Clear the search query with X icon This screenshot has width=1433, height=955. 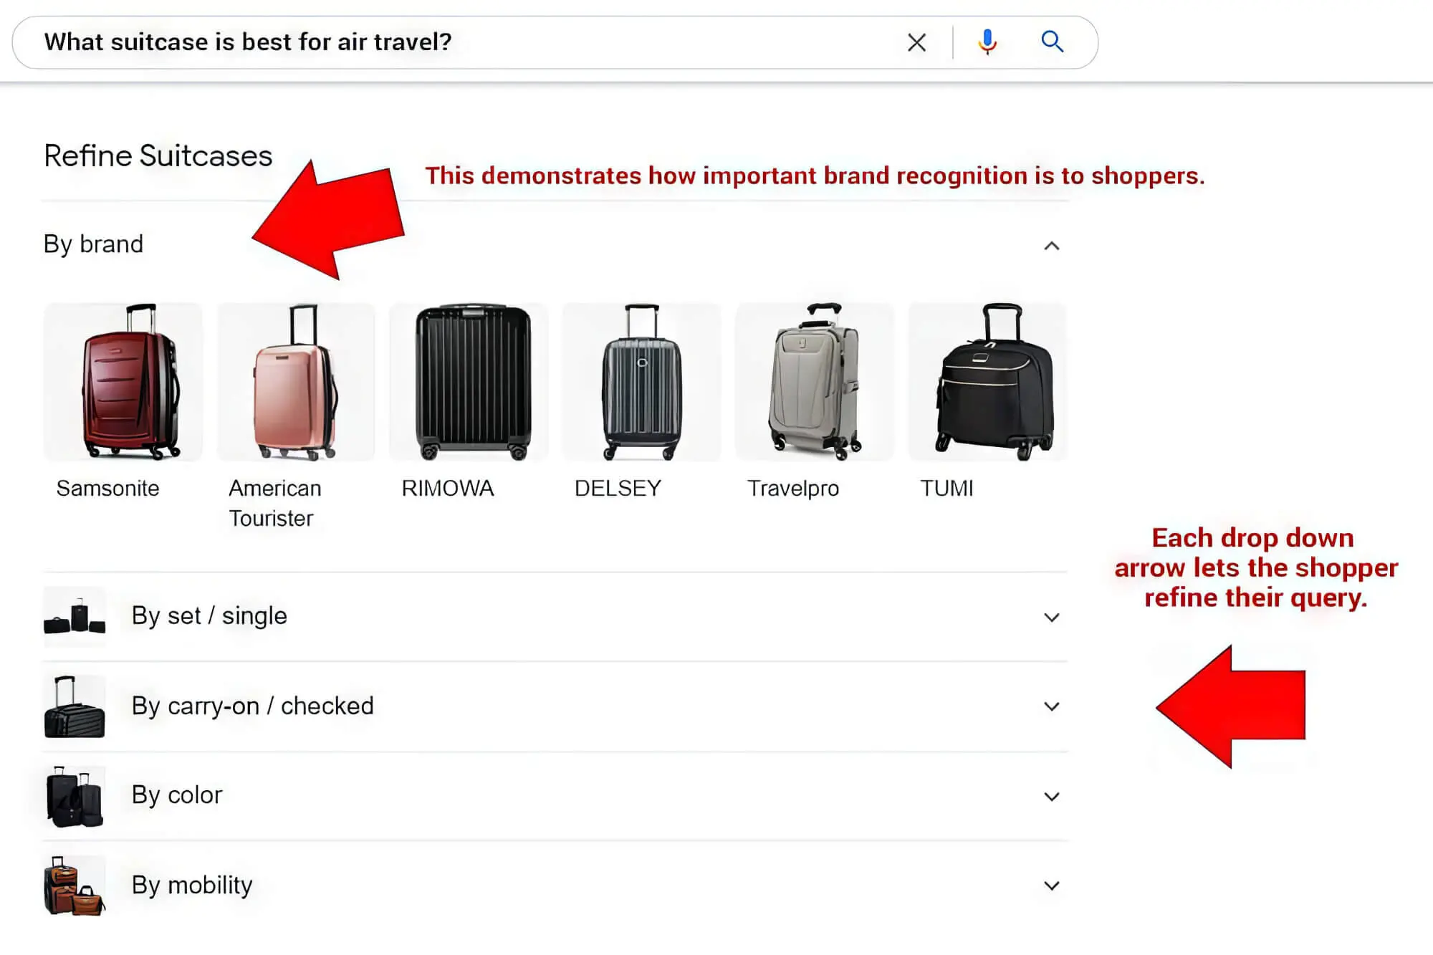coord(916,43)
